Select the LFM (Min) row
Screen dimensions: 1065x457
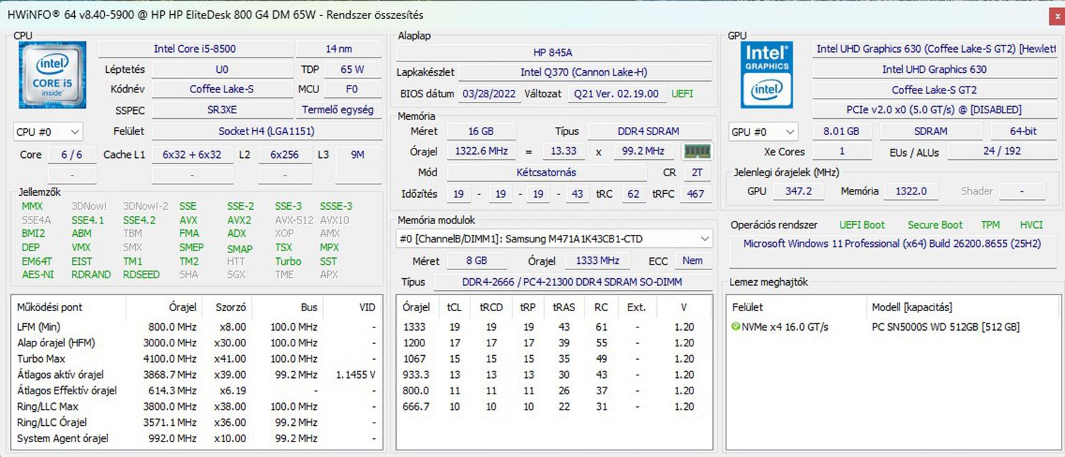[197, 327]
